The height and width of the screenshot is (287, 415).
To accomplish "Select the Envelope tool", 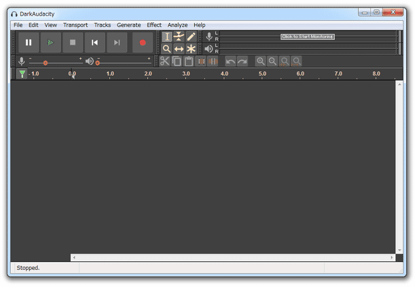I will click(x=179, y=37).
